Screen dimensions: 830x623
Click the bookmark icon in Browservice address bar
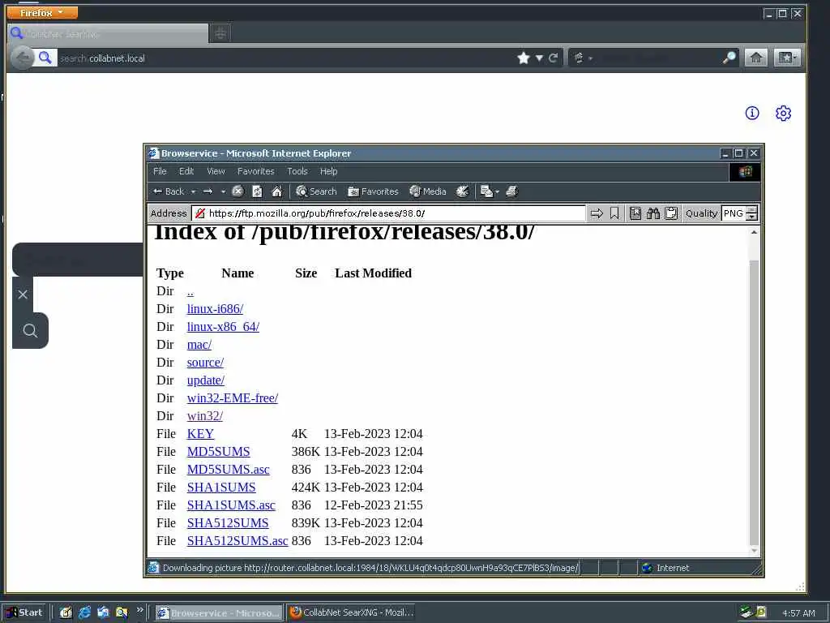[x=614, y=213]
